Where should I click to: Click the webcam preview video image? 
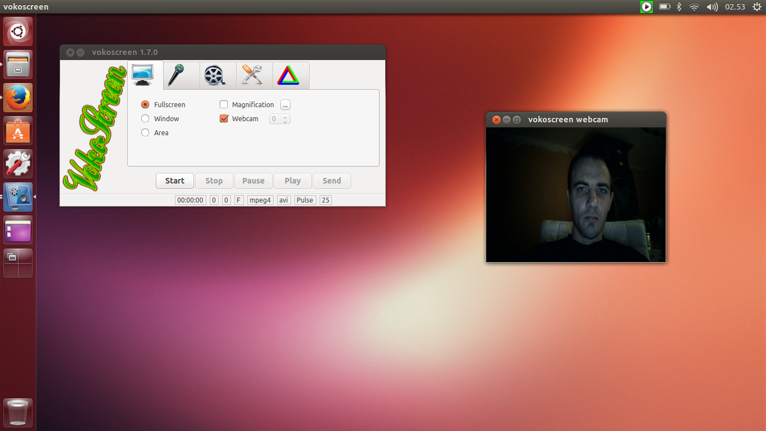click(x=576, y=195)
